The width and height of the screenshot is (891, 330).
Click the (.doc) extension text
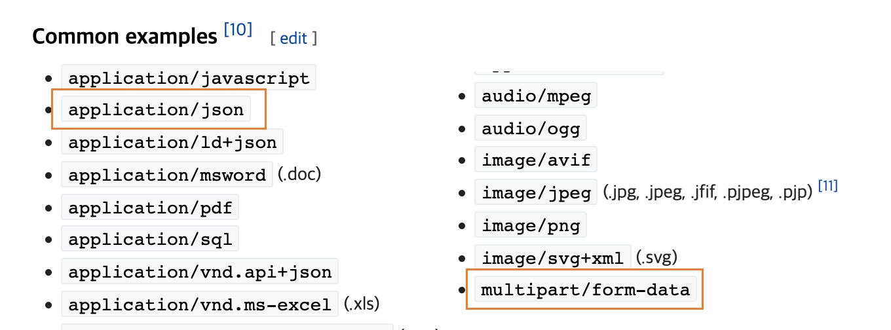pyautogui.click(x=299, y=175)
